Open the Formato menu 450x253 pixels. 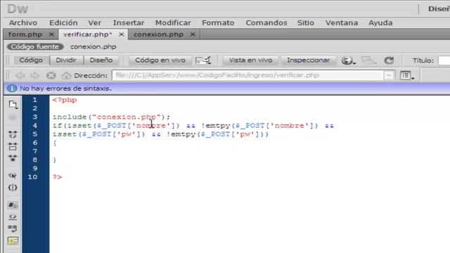pos(218,22)
